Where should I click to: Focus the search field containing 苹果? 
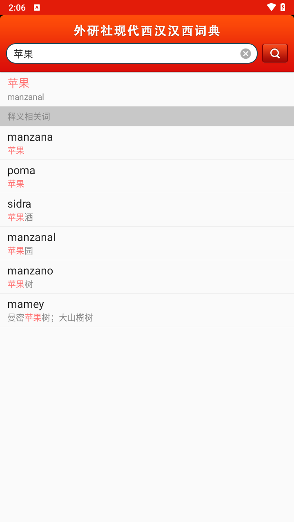click(122, 54)
